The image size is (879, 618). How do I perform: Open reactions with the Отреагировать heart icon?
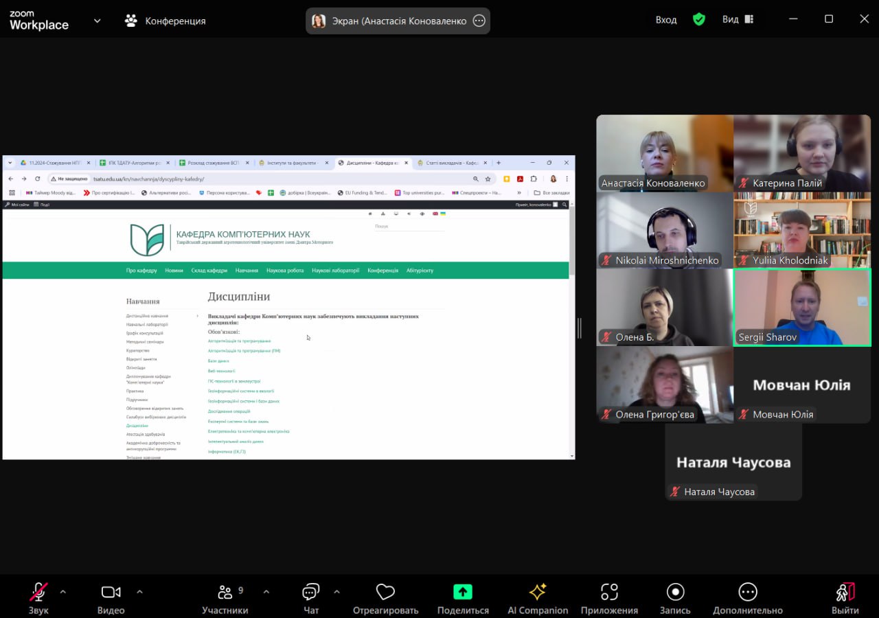pos(385,598)
